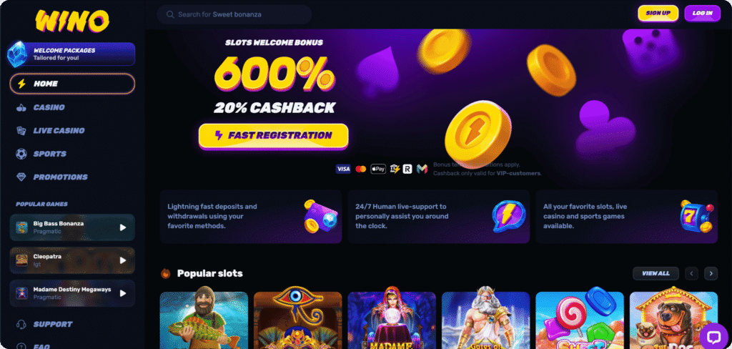Click the Visa payment icon
Image resolution: width=732 pixels, height=349 pixels.
pos(343,169)
